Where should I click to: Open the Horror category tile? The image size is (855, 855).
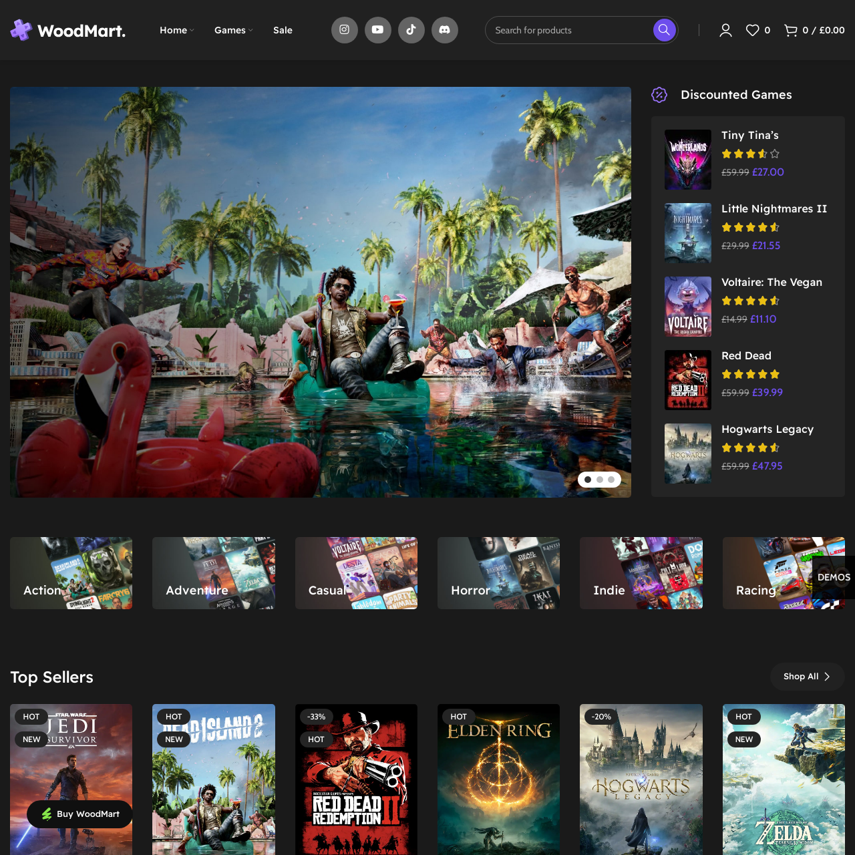498,573
